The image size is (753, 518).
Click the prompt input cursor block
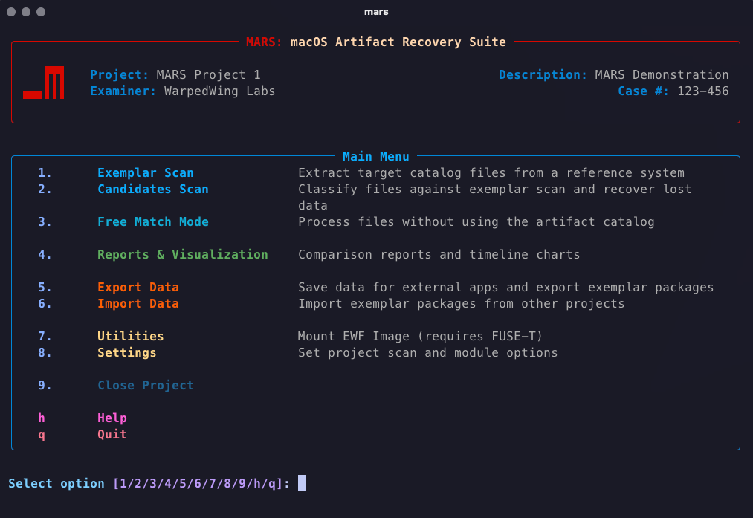[x=302, y=483]
